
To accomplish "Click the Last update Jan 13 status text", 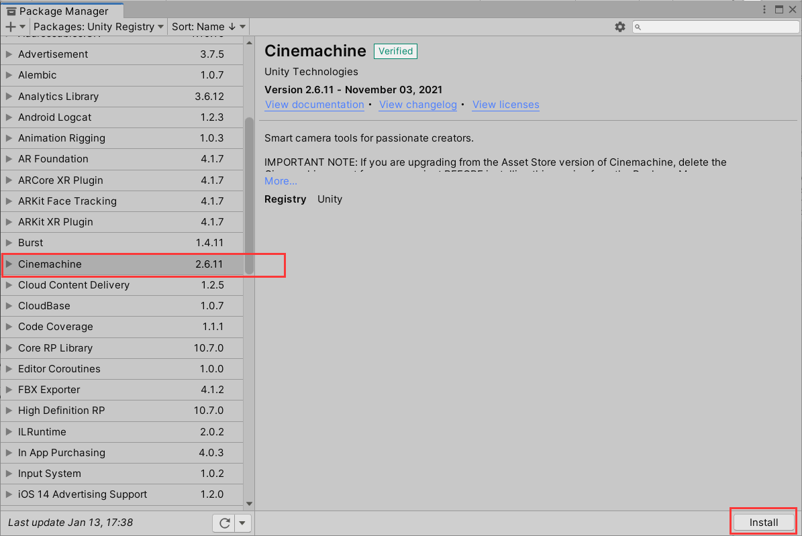I will pos(70,523).
